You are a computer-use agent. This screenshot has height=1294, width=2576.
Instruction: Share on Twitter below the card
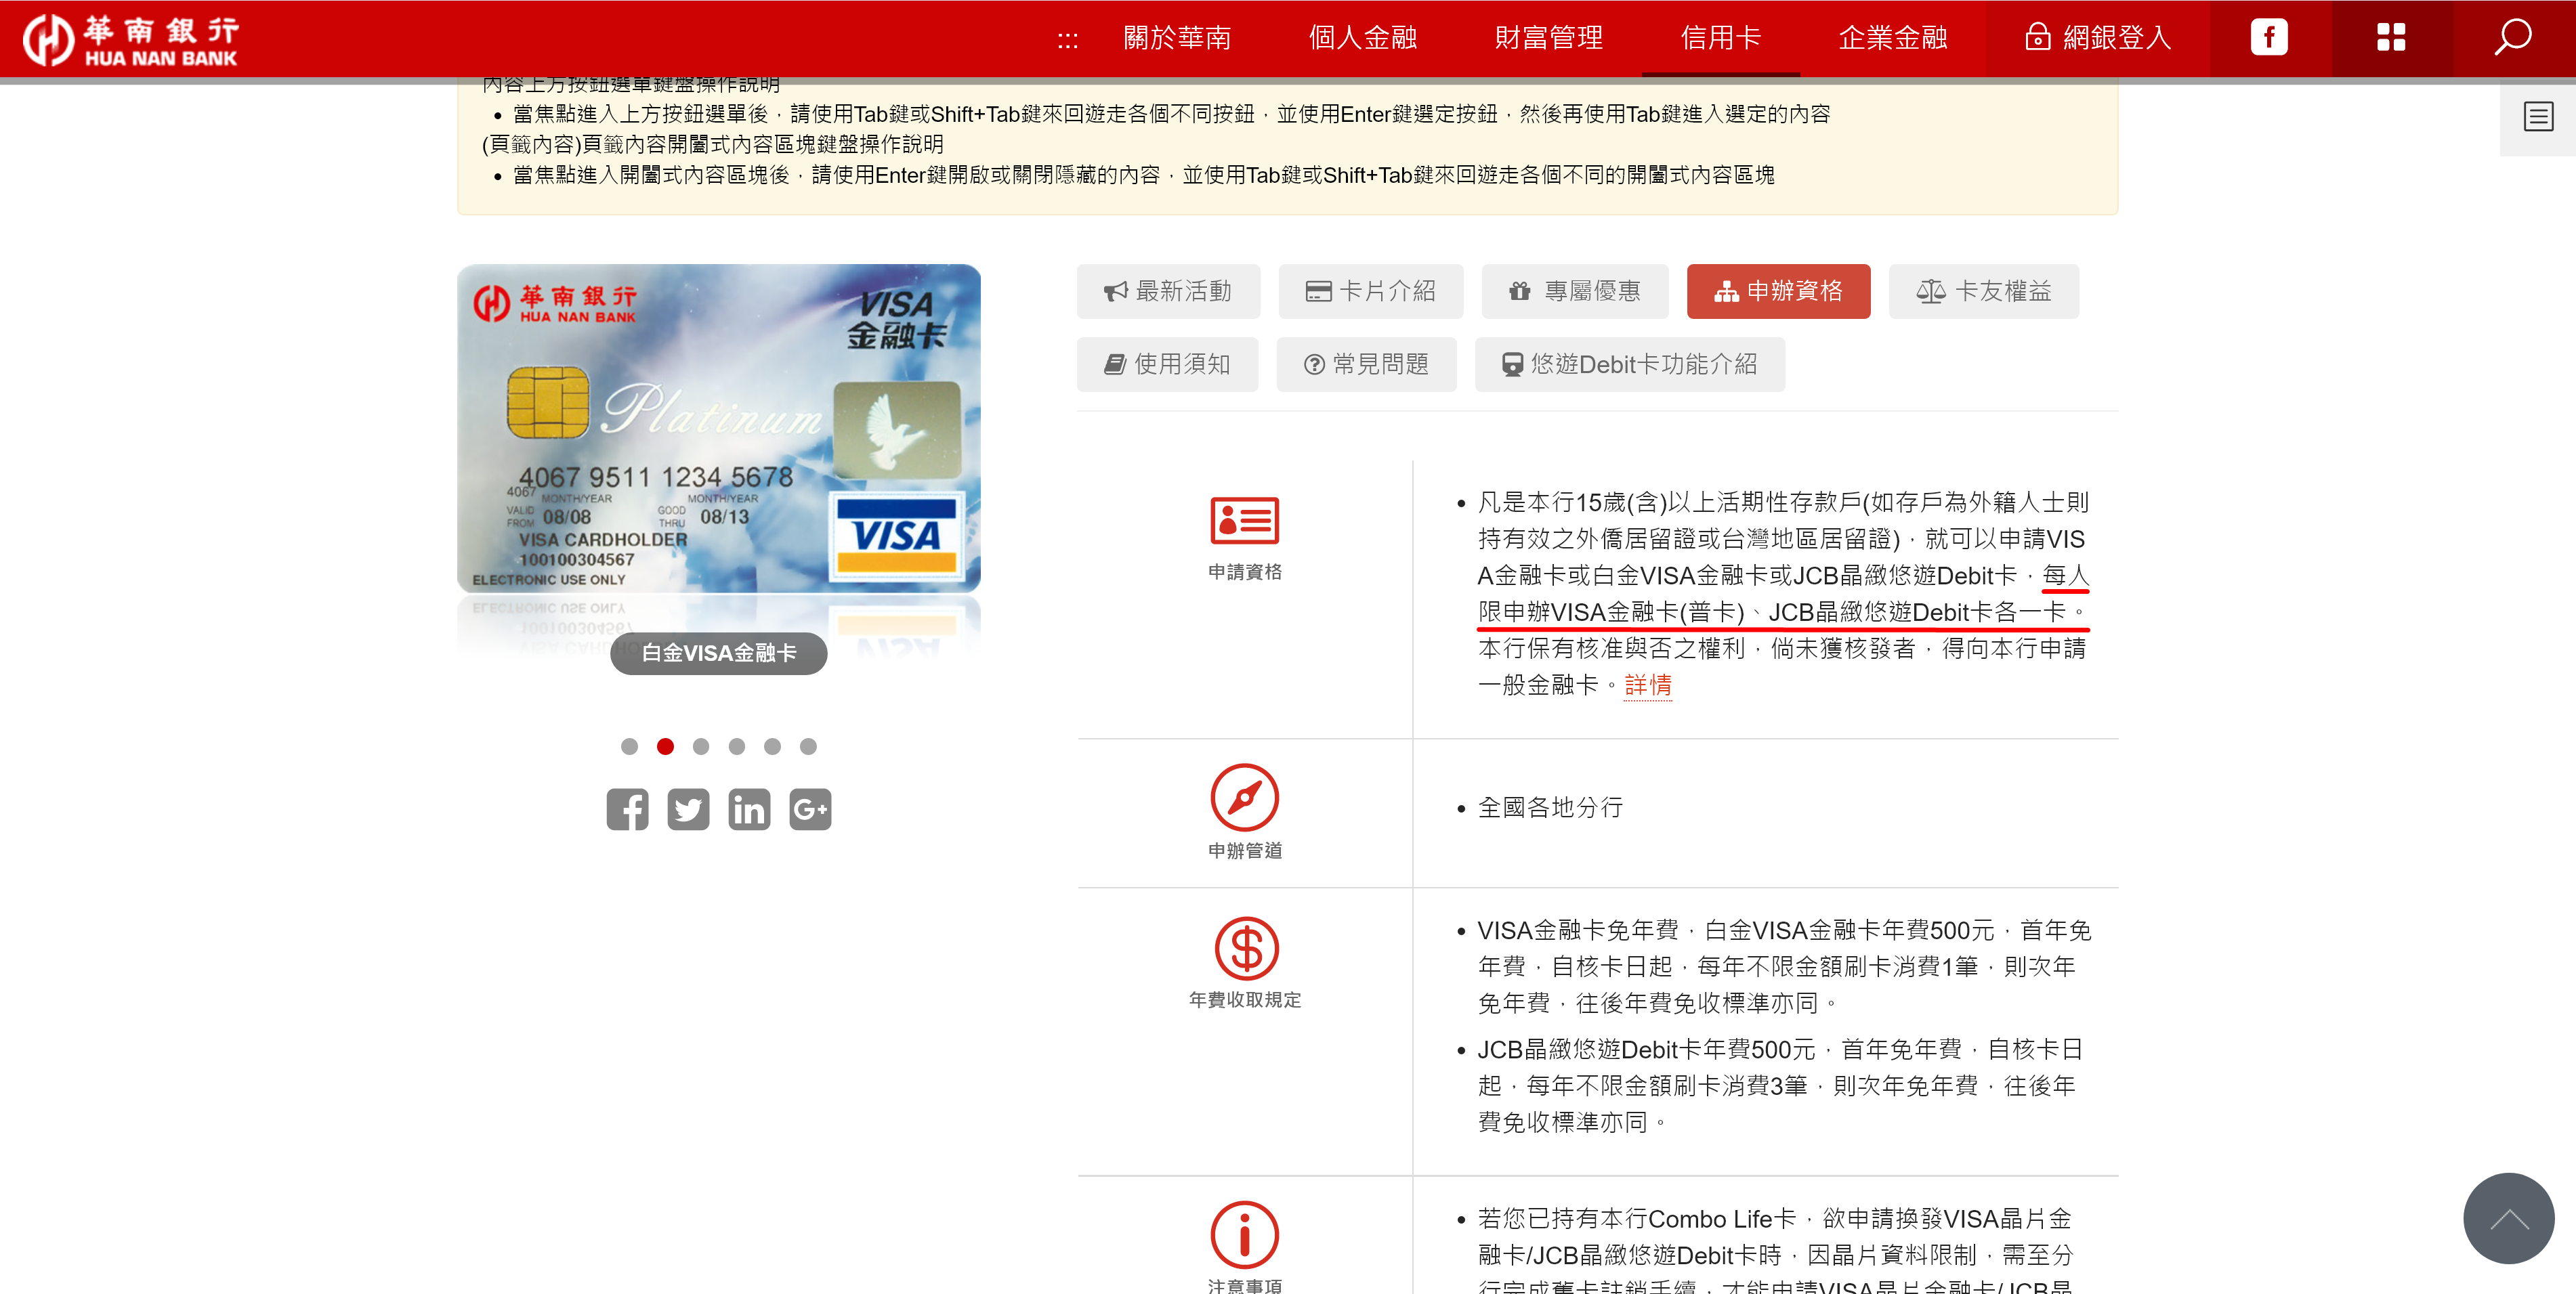click(688, 809)
